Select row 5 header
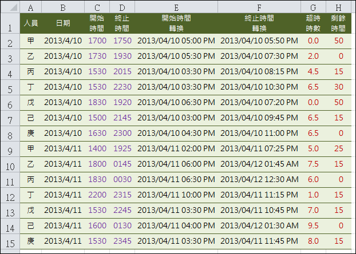Image resolution: width=356 pixels, height=254 pixels. click(10, 87)
